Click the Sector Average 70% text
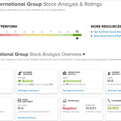The height and width of the screenshot is (121, 121). (44, 84)
